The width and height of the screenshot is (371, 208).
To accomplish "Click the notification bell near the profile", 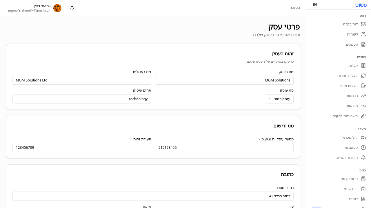I will [72, 8].
